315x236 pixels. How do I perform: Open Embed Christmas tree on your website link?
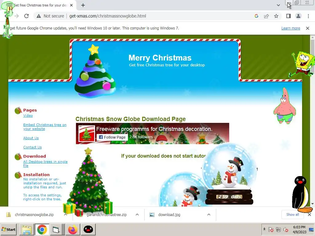[x=45, y=127]
